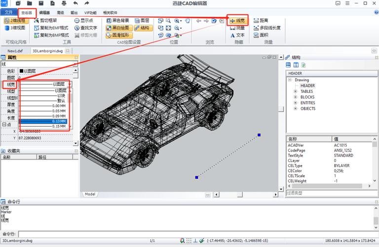Image resolution: width=379 pixels, height=247 pixels.
Task: Click the black 色彩 color swatch
Action: [21, 71]
